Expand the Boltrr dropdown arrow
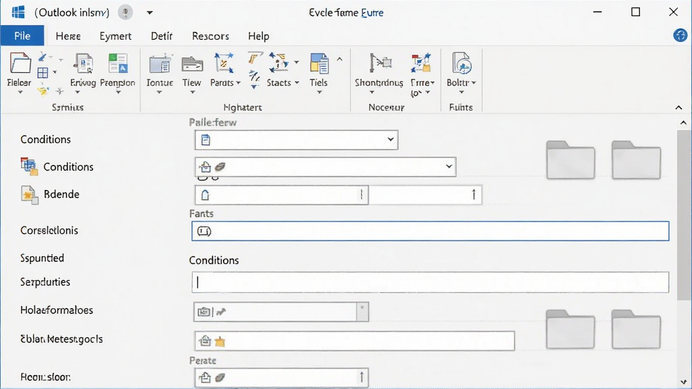692x389 pixels. (474, 83)
